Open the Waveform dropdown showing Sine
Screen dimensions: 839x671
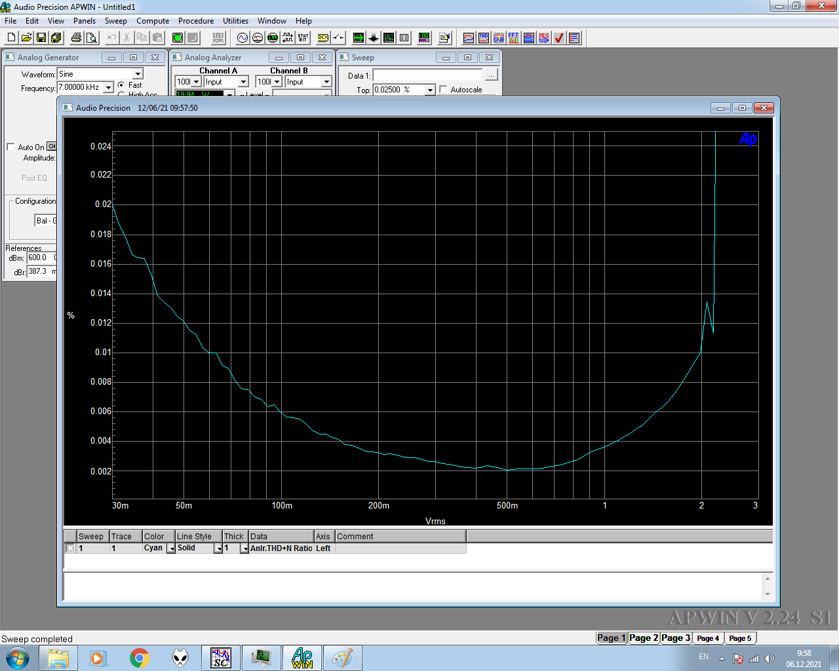[x=137, y=73]
